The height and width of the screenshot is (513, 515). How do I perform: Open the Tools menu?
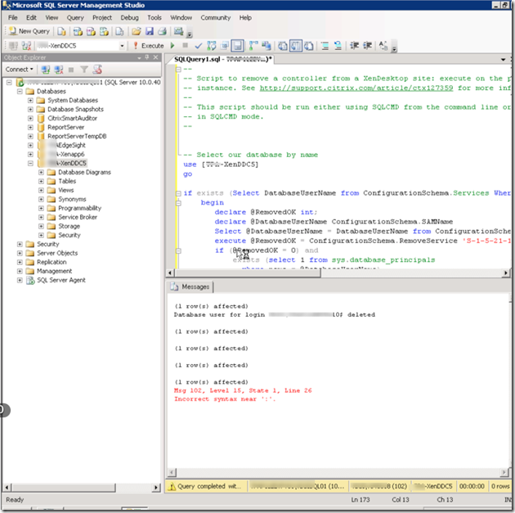click(x=154, y=17)
